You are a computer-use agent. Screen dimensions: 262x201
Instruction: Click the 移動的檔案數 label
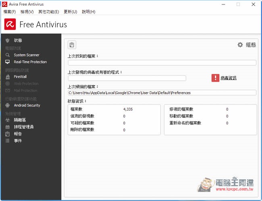pyautogui.click(x=181, y=116)
